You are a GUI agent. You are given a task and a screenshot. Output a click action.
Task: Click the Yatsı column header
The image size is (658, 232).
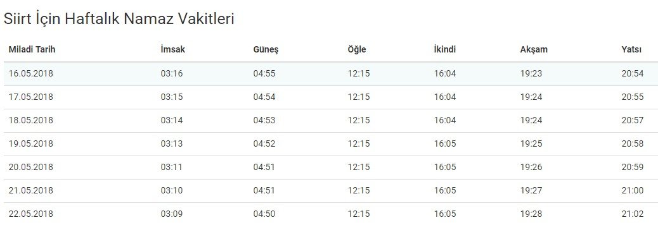[631, 49]
